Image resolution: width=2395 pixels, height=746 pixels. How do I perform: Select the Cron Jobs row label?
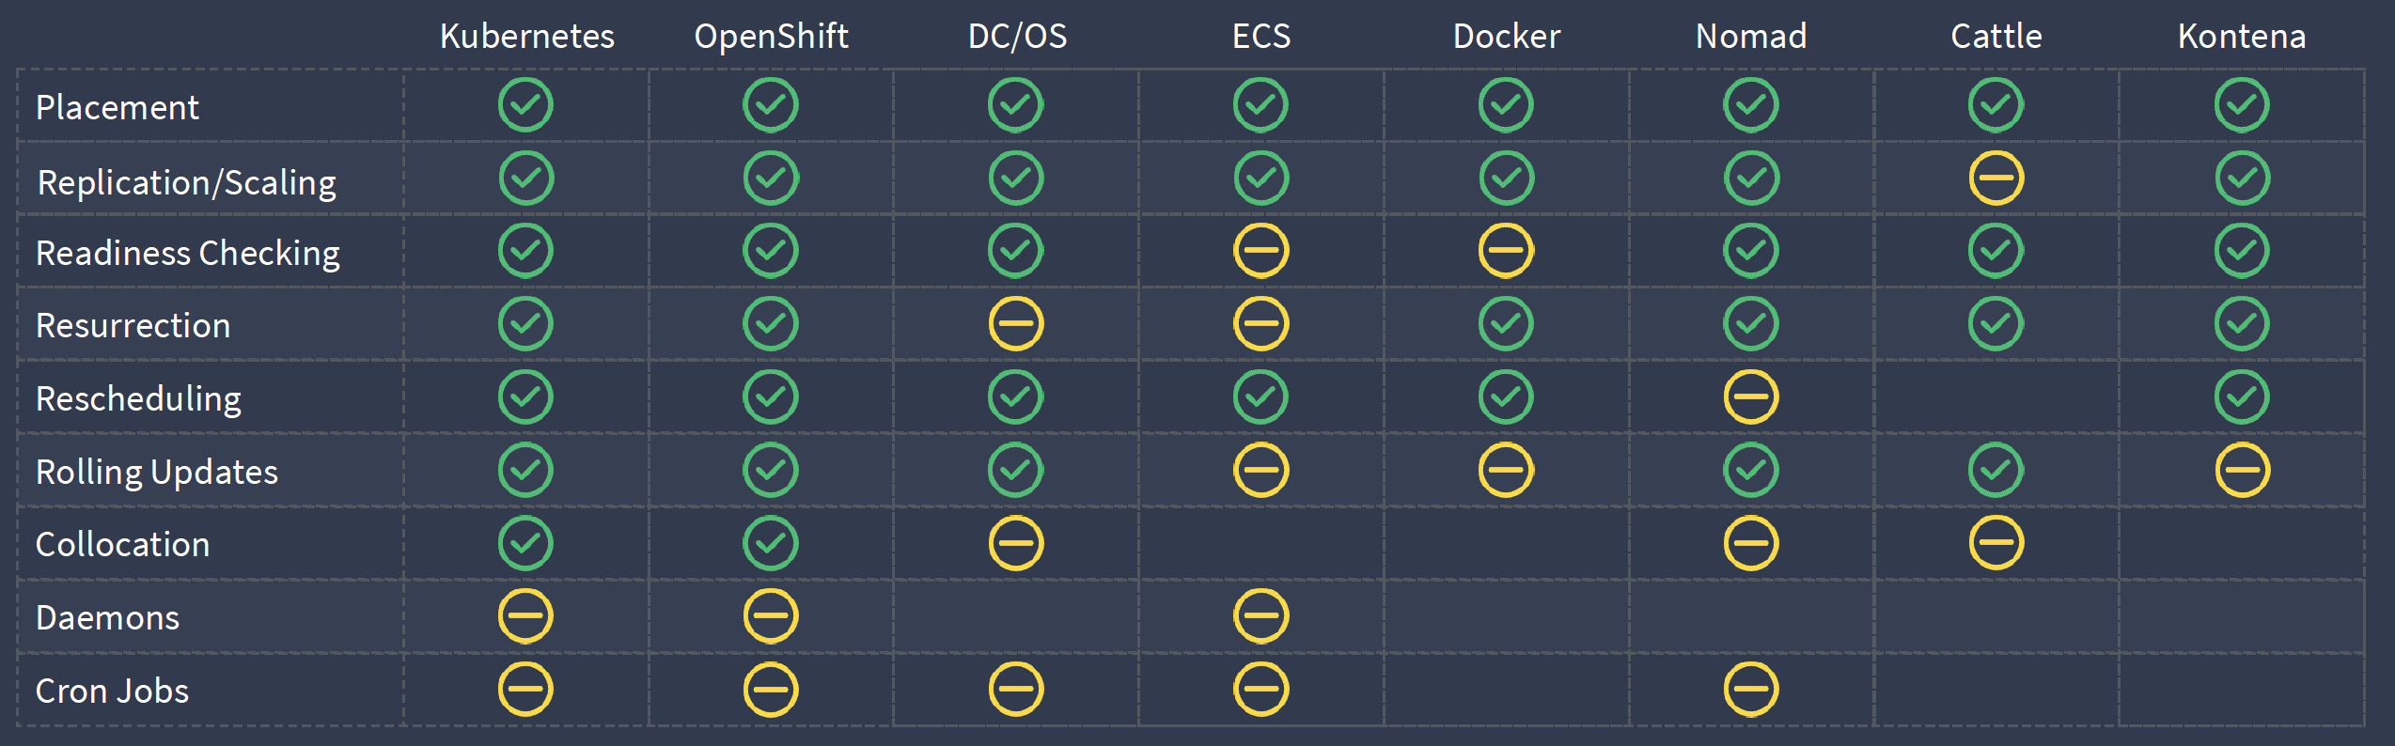112,692
